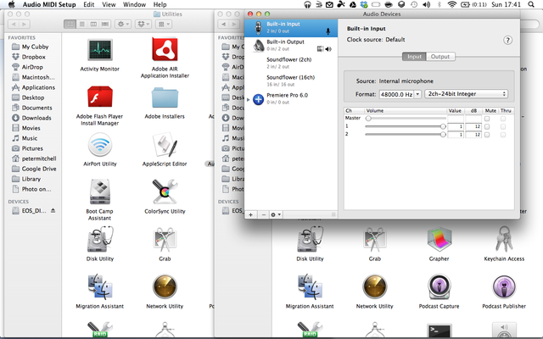Toggle Thru checkbox for Master channel

(x=503, y=119)
